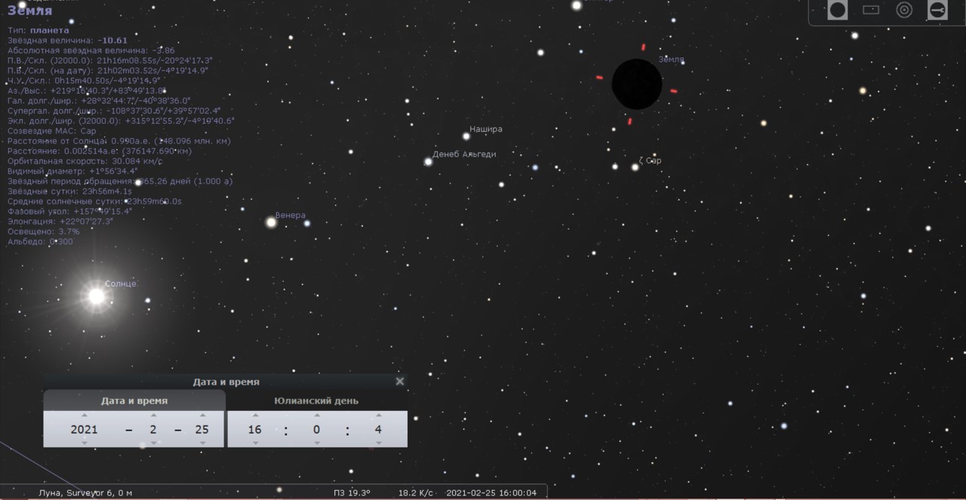
Task: Decrease the seconds value 4
Action: 378,443
